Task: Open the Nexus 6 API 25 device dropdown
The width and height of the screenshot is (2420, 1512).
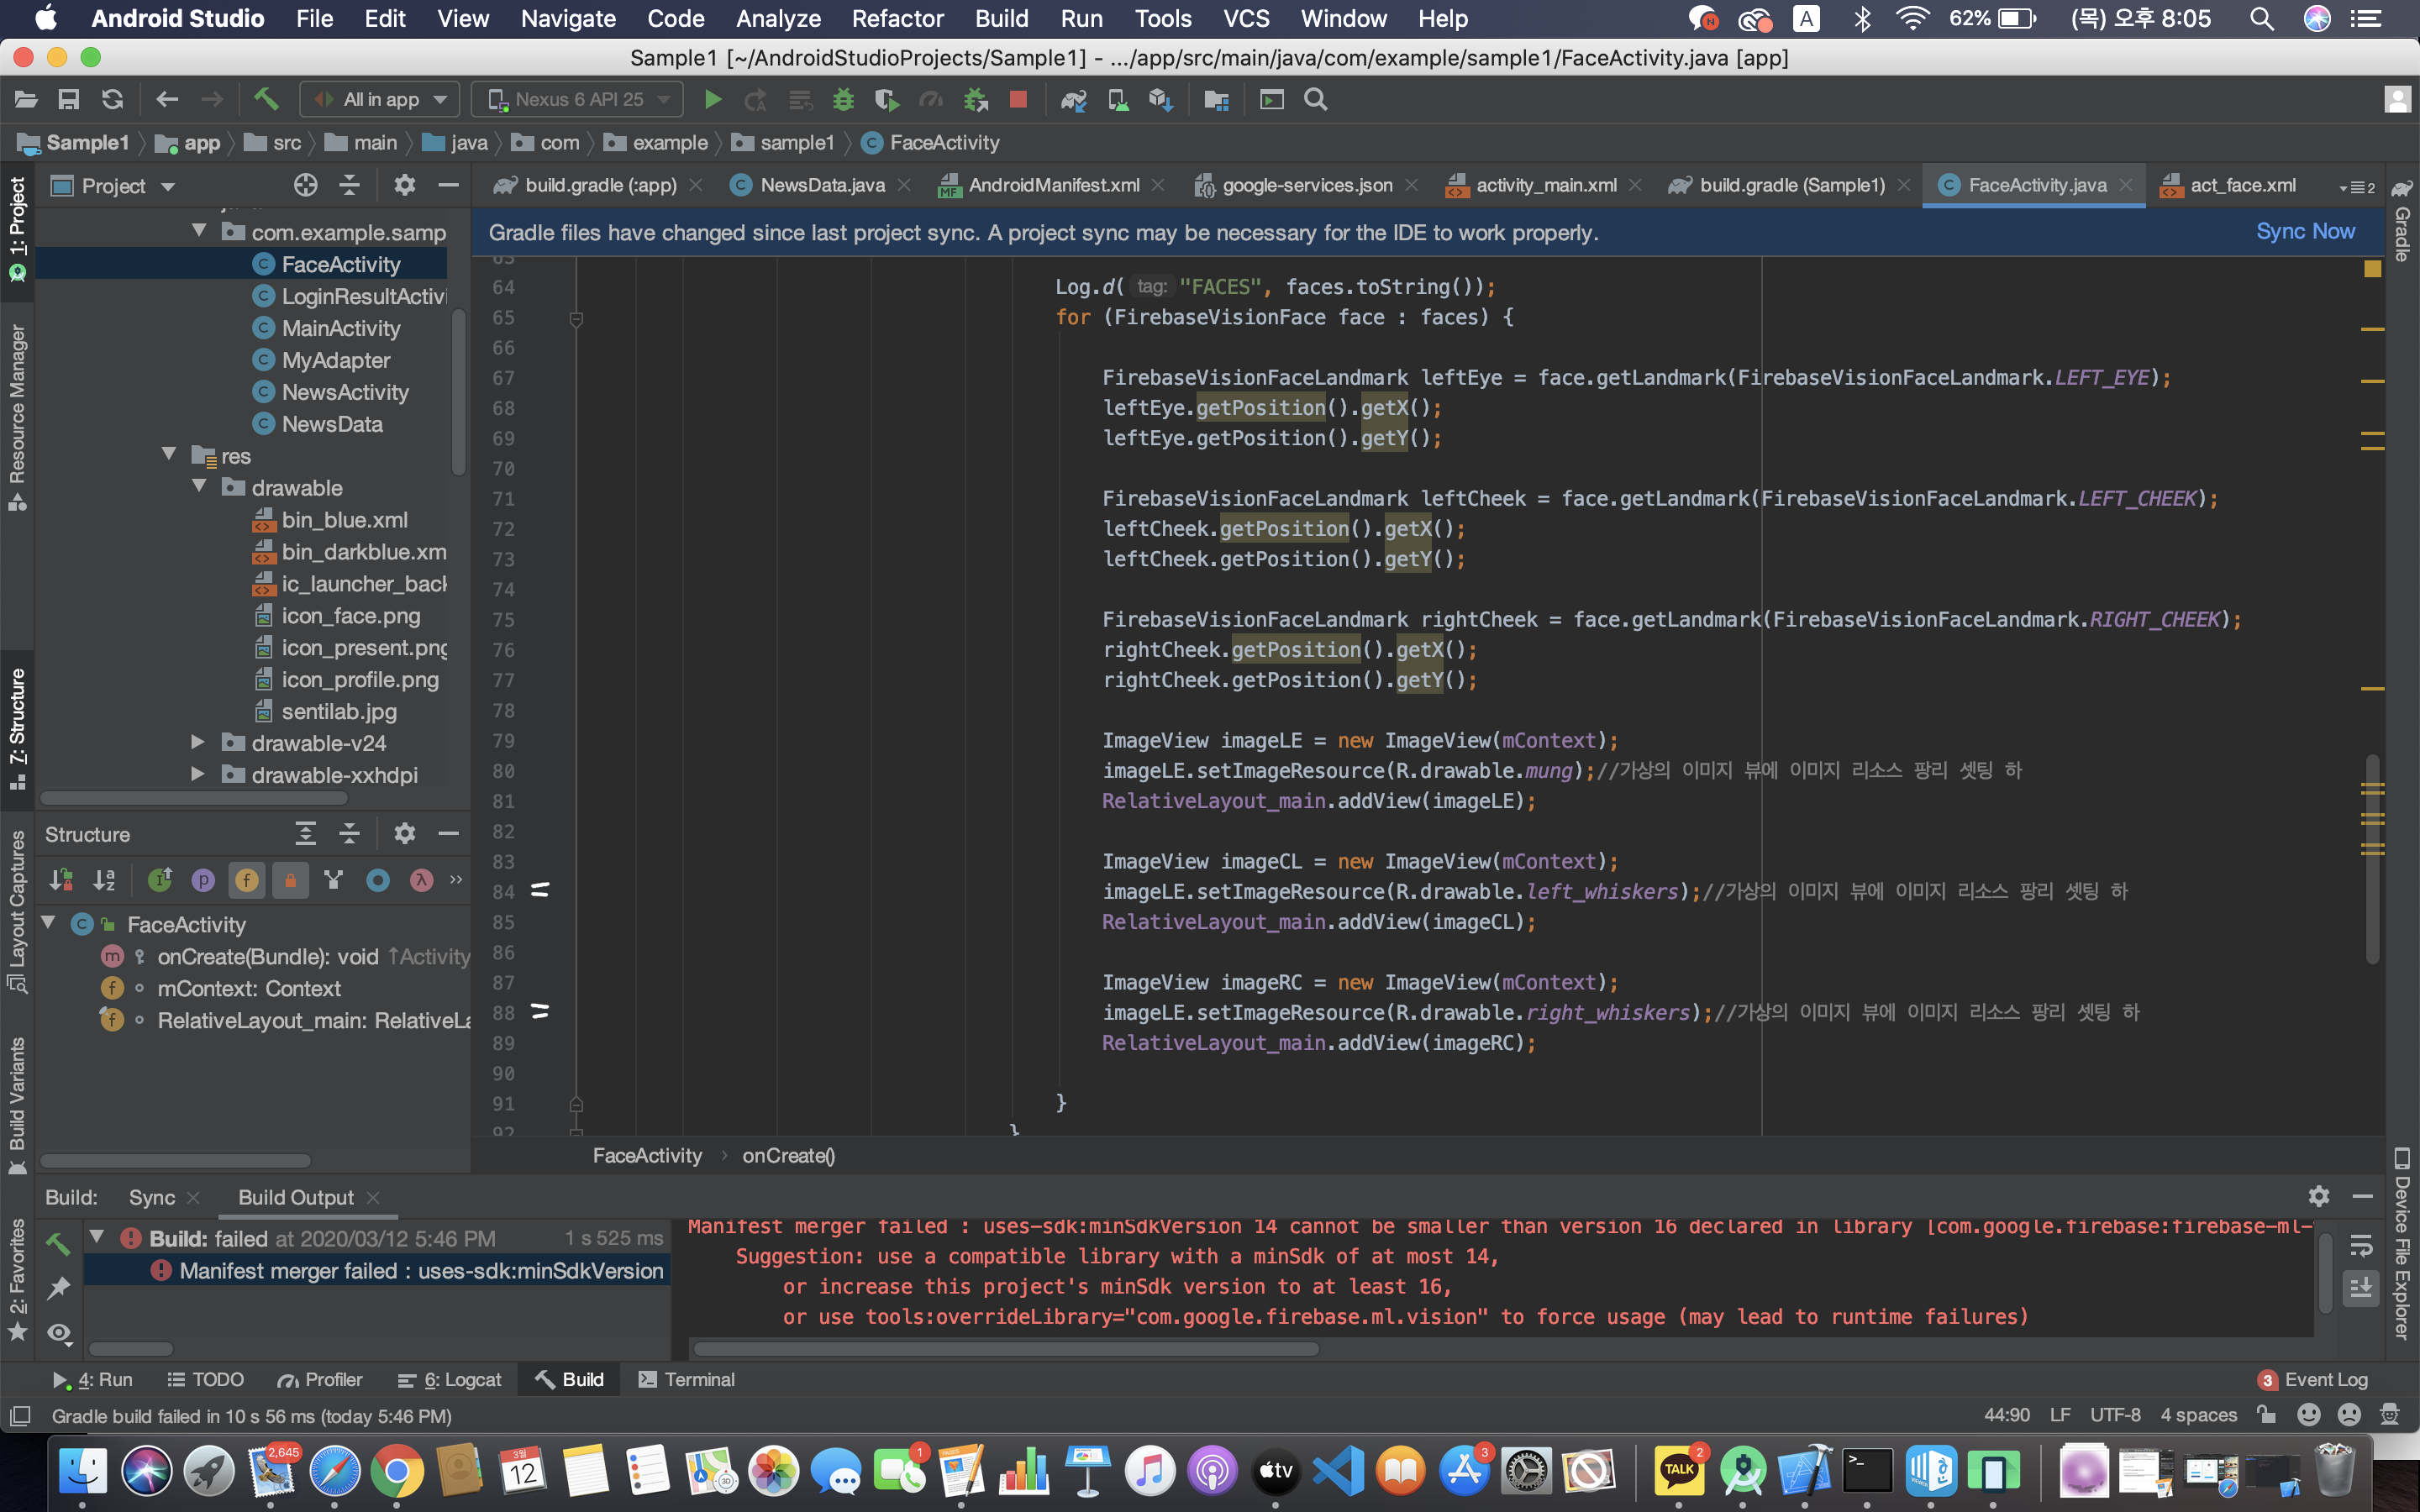Action: tap(578, 99)
